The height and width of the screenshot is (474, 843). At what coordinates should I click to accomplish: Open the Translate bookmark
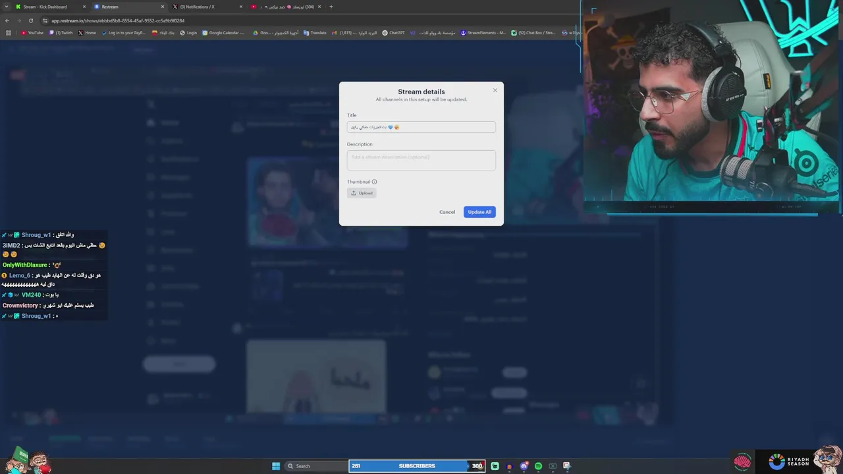(x=315, y=33)
